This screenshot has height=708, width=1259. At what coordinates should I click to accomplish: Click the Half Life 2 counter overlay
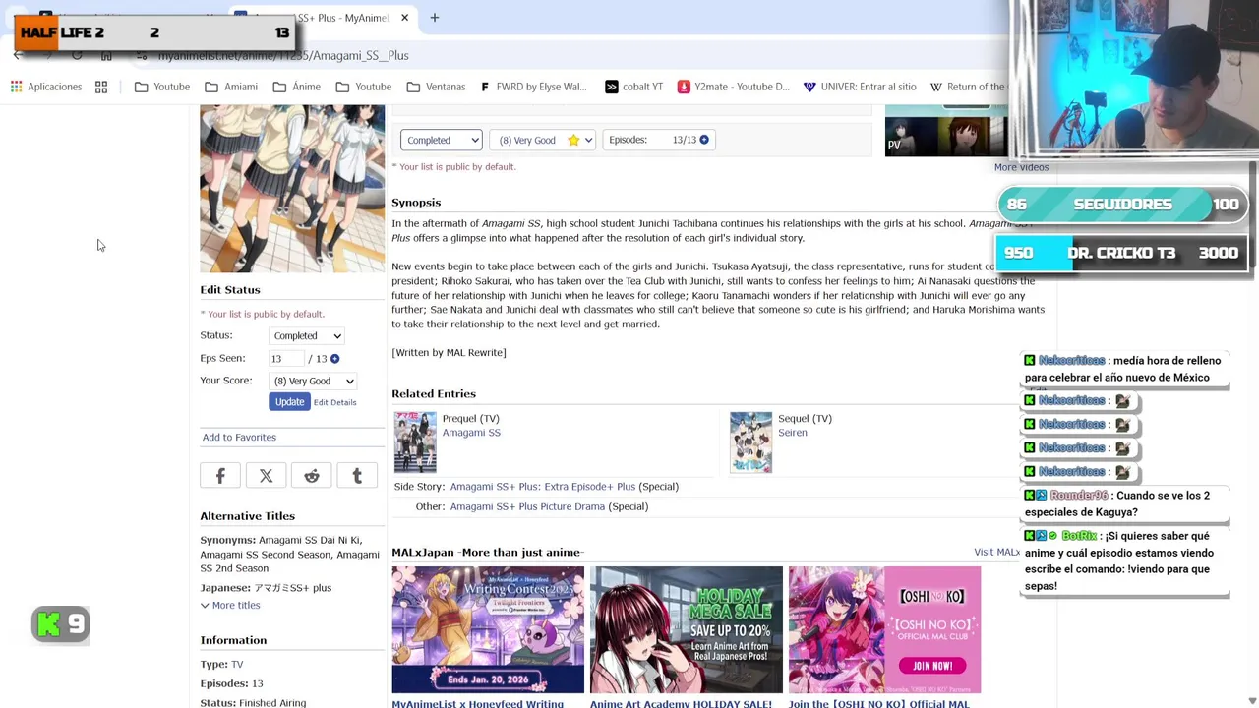click(154, 33)
